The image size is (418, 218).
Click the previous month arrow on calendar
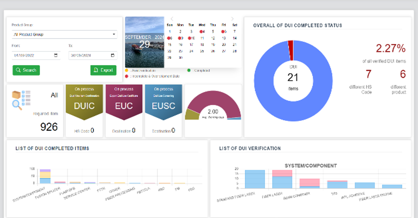click(x=172, y=19)
